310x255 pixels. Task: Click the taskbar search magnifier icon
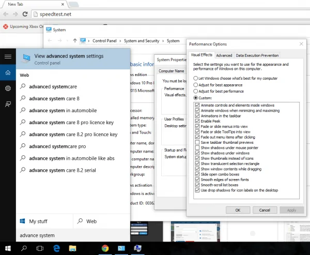[x=24, y=248]
